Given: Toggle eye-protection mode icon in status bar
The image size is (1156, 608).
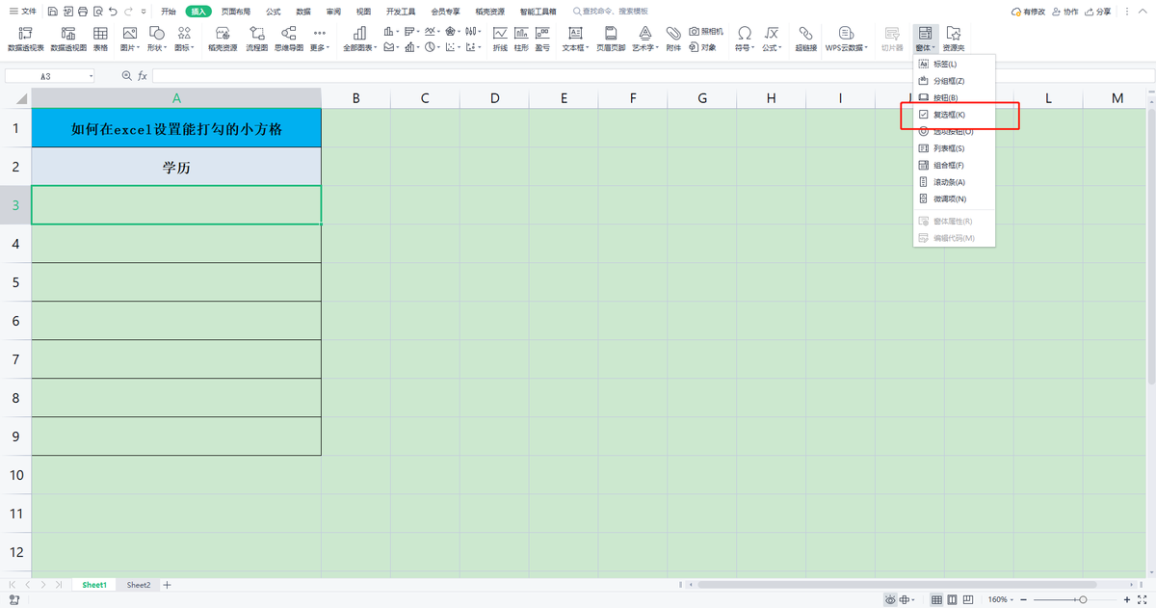Looking at the screenshot, I should 891,599.
